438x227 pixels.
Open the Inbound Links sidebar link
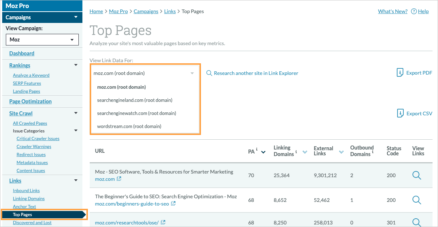[26, 190]
